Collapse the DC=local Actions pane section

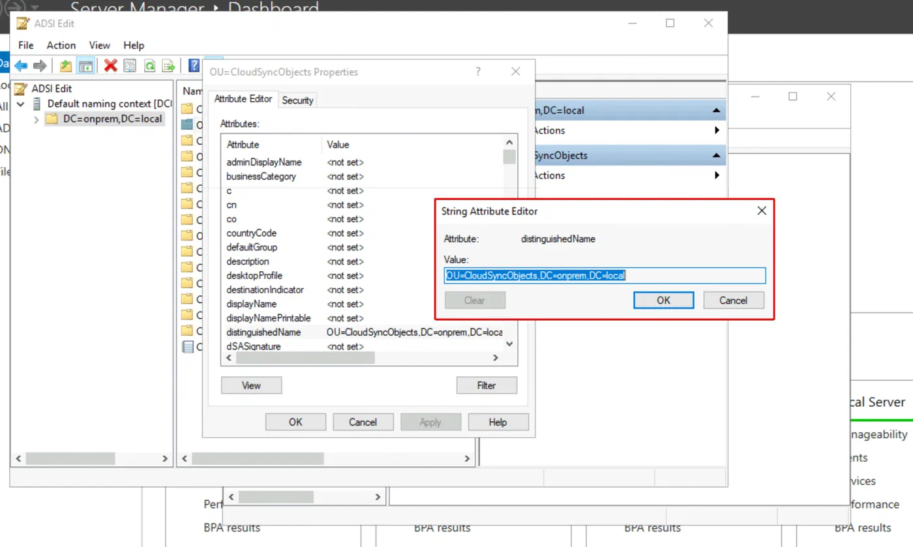716,111
